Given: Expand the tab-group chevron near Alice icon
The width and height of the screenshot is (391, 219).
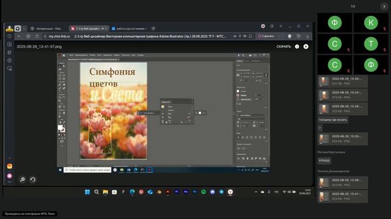Looking at the screenshot, I should click(24, 29).
